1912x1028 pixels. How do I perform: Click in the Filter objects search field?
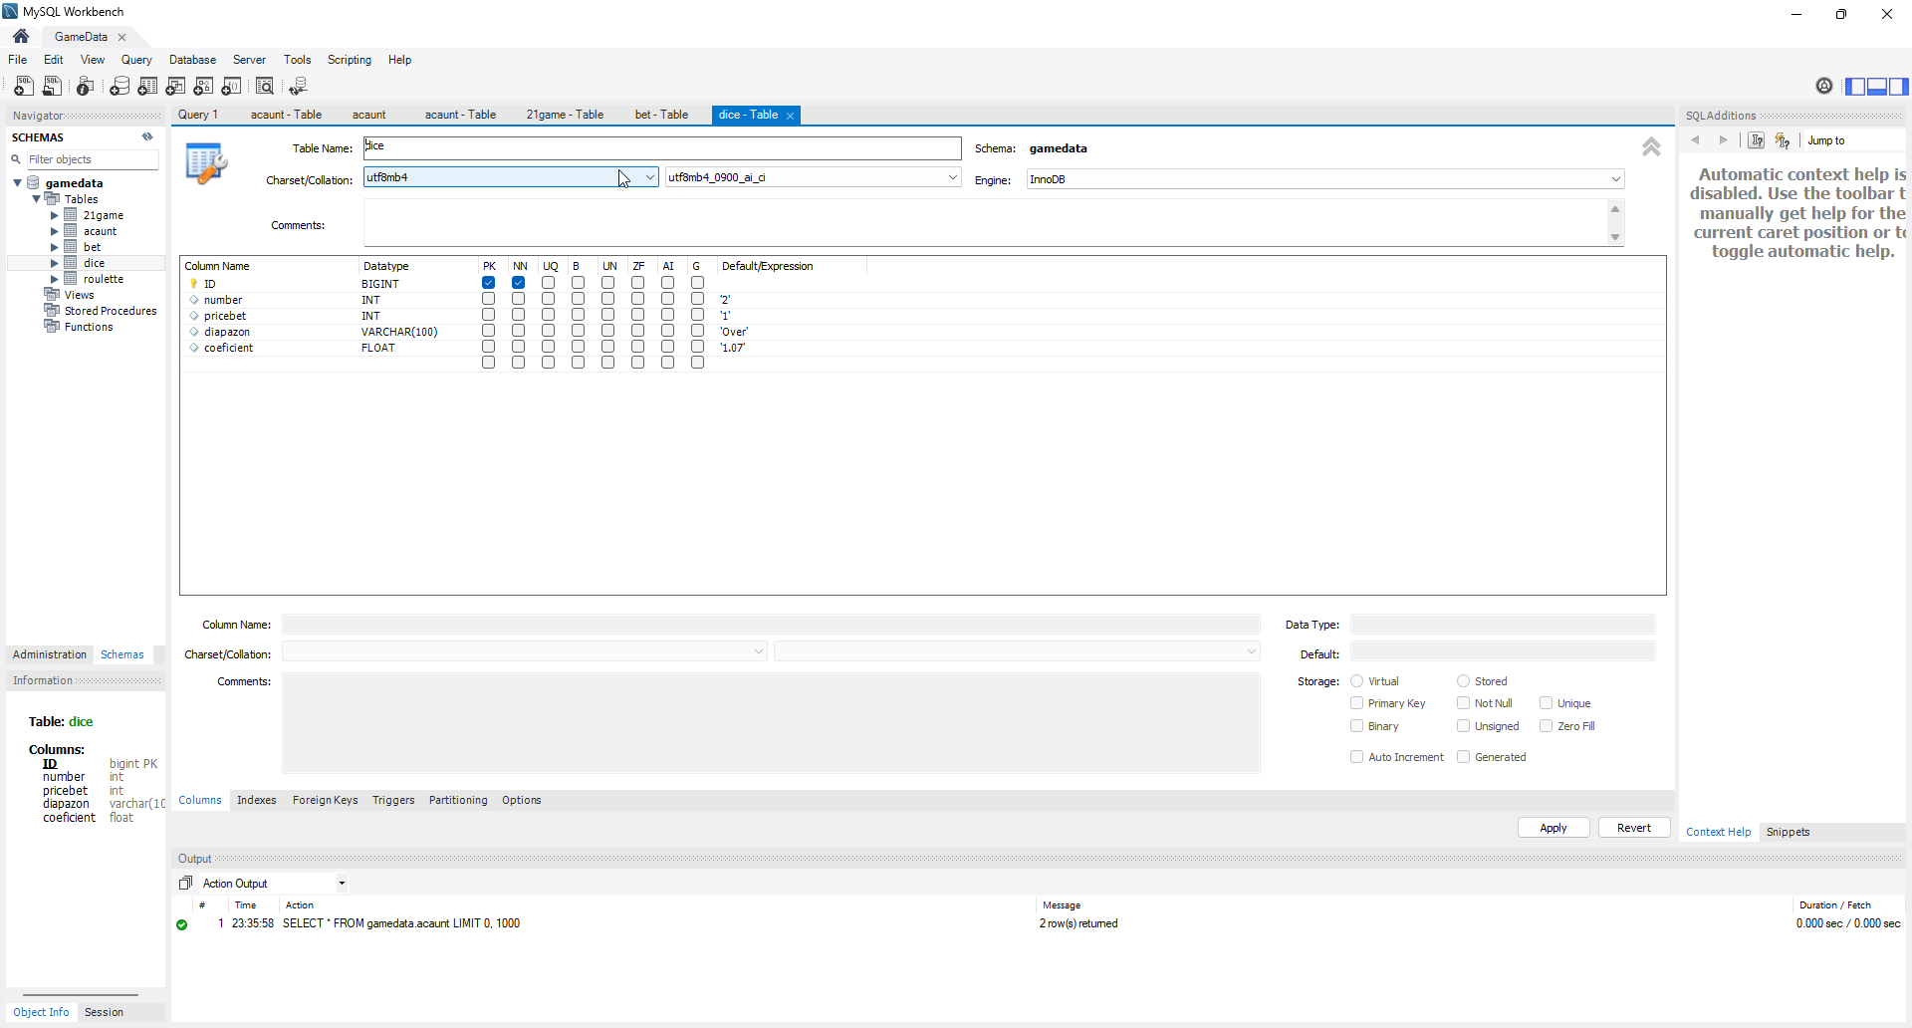coord(91,159)
